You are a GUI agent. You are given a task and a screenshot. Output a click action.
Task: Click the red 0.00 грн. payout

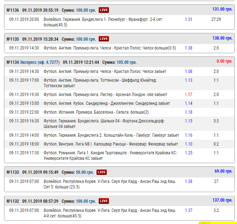225,62
